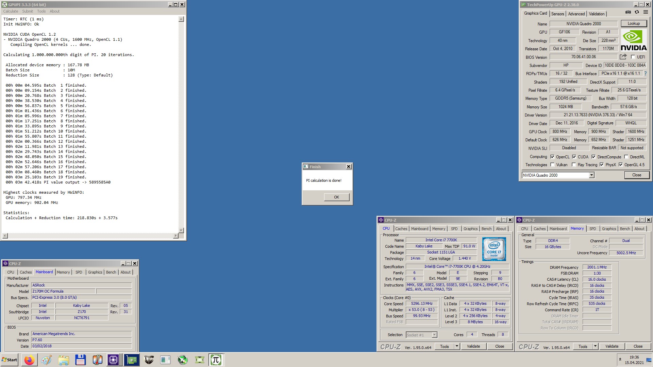Toggle the Vulkan checkbox

click(x=552, y=165)
